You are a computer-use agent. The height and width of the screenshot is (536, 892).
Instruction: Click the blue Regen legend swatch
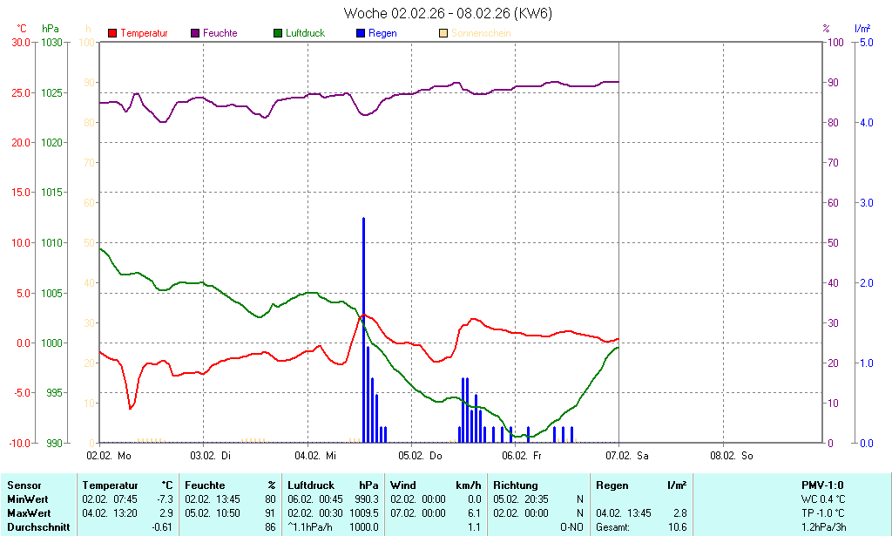pos(362,33)
